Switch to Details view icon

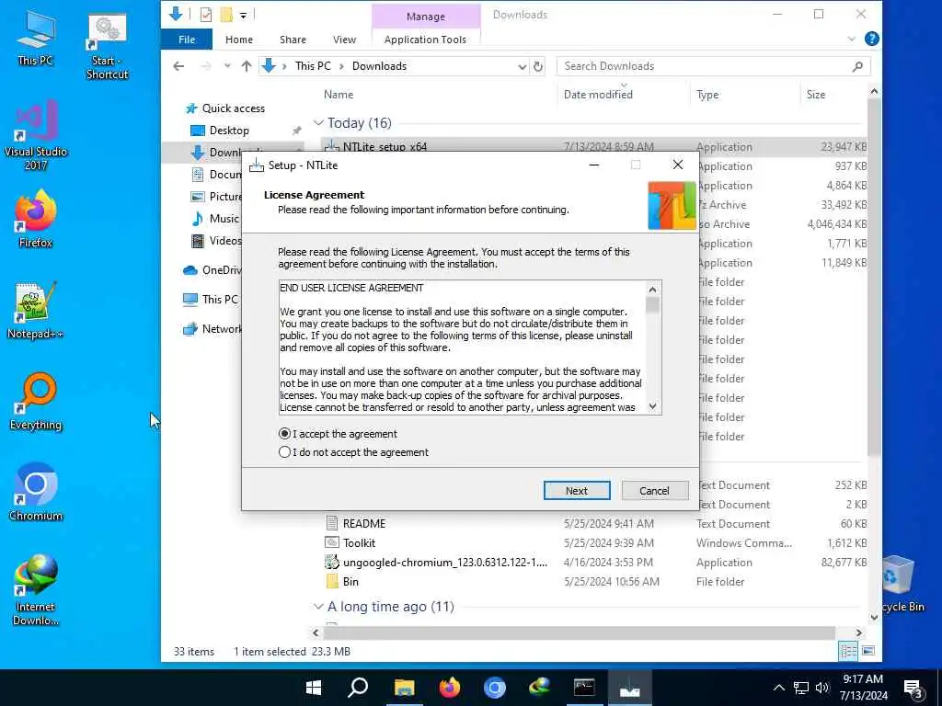848,651
